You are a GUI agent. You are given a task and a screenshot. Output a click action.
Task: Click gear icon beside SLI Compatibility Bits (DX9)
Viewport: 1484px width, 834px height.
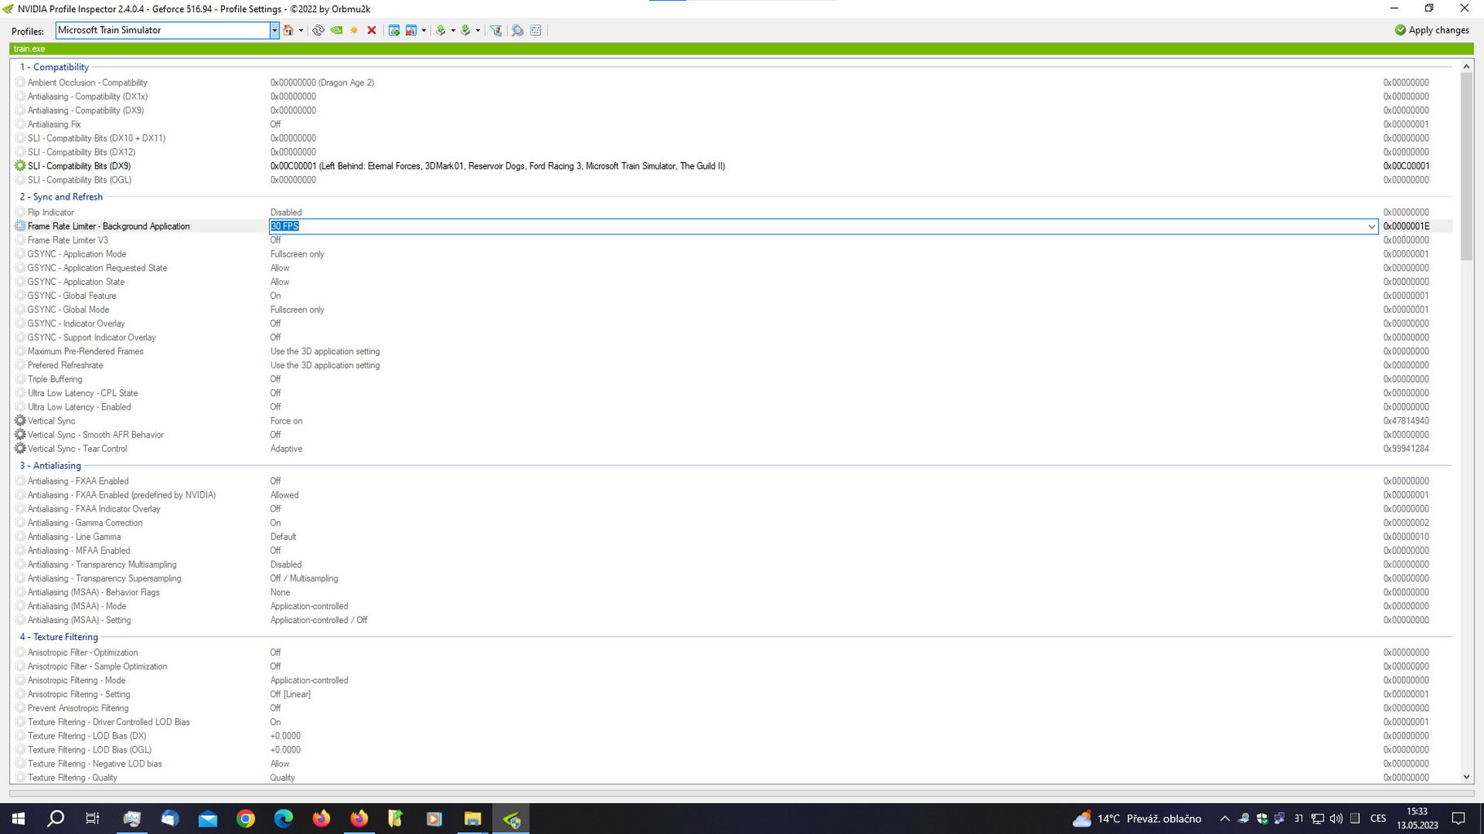click(20, 166)
